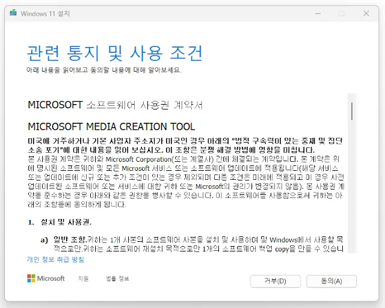Close the Windows 11 설치 window
This screenshot has height=308, width=385.
point(366,13)
